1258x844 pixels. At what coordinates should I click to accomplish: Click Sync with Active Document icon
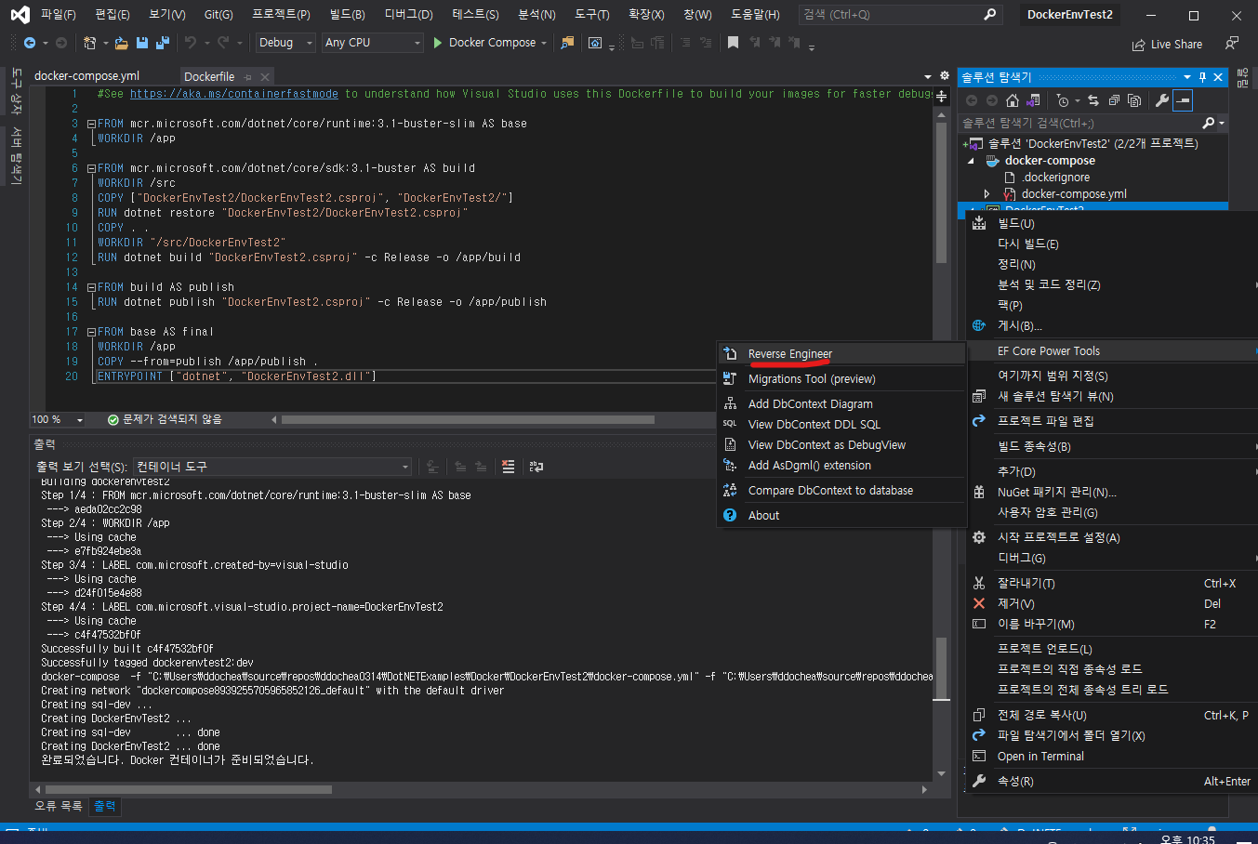click(x=1093, y=100)
